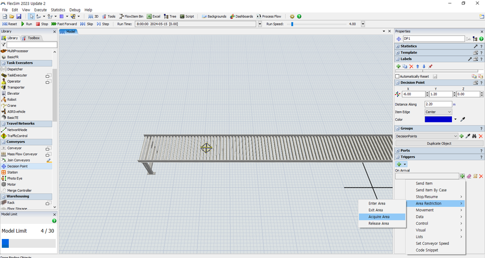The height and width of the screenshot is (258, 485).
Task: Delete selected label with red X
Action: pyautogui.click(x=411, y=67)
